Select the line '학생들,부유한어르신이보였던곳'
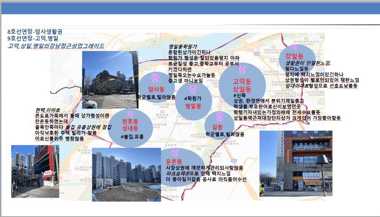Viewport: 380px width, 217px height. coord(267,107)
